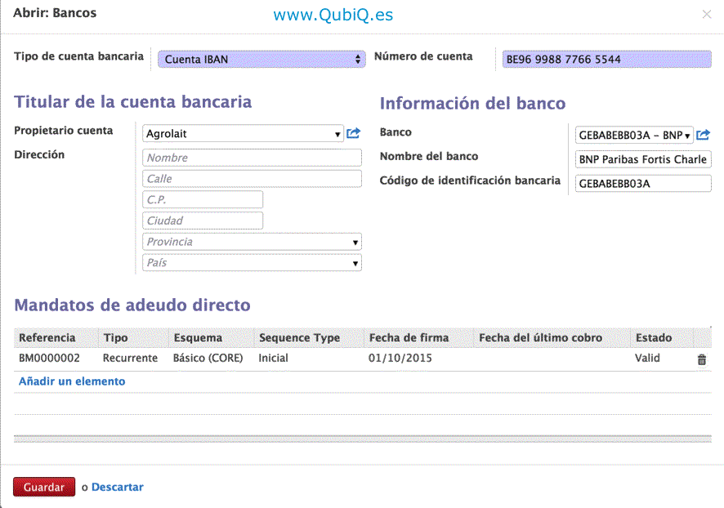Open the Propietario cuenta dropdown
Screen dimensions: 724x508
click(x=243, y=134)
